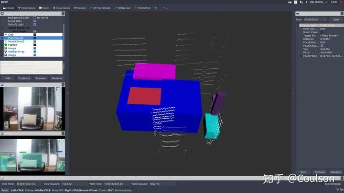This screenshot has width=344, height=193.
Task: Collapse left dock with the side arrow
Action: 67,93
